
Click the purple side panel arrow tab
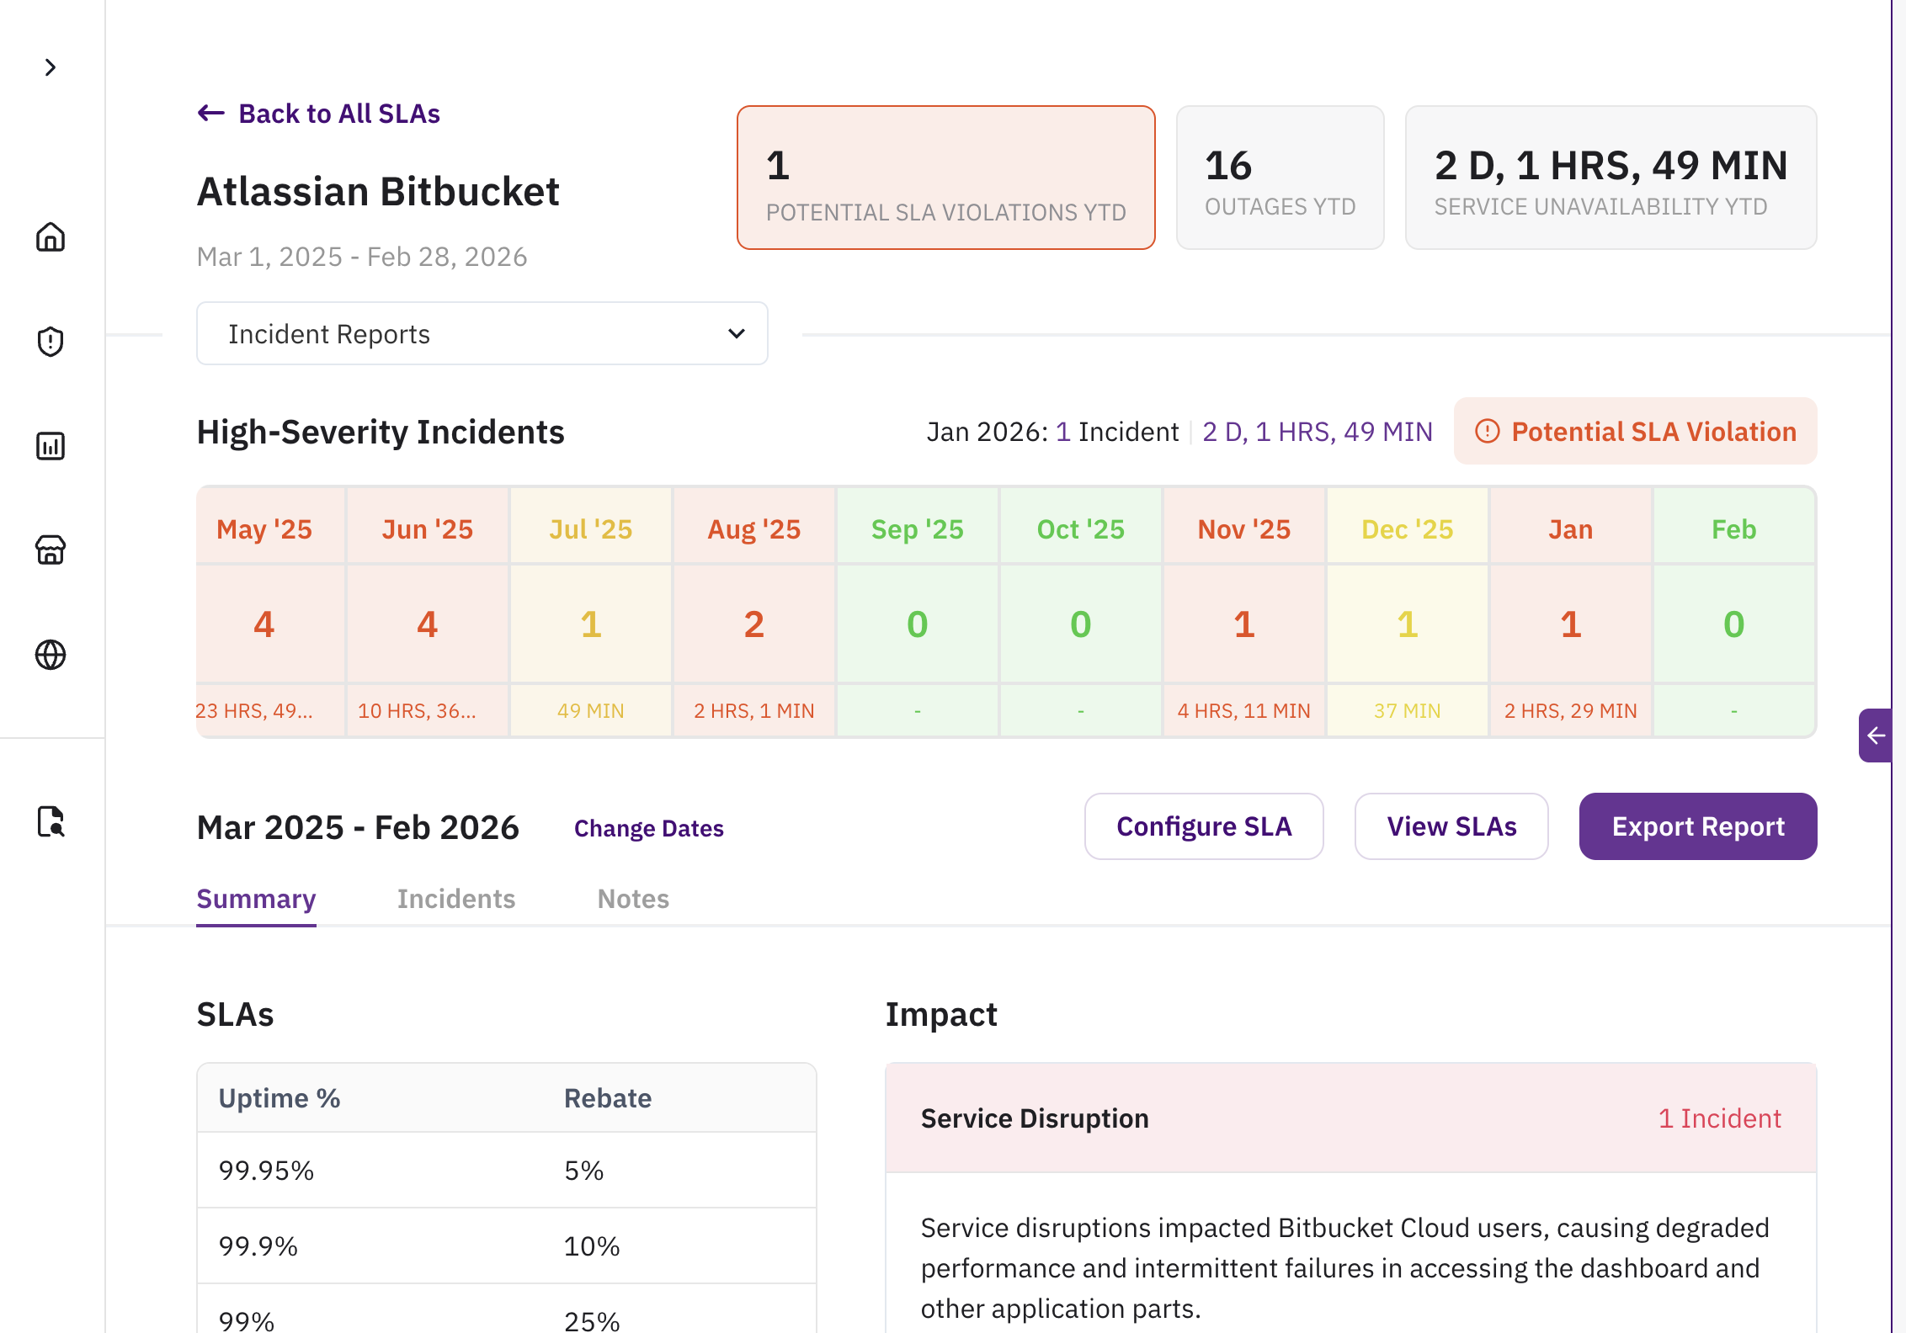coord(1876,736)
